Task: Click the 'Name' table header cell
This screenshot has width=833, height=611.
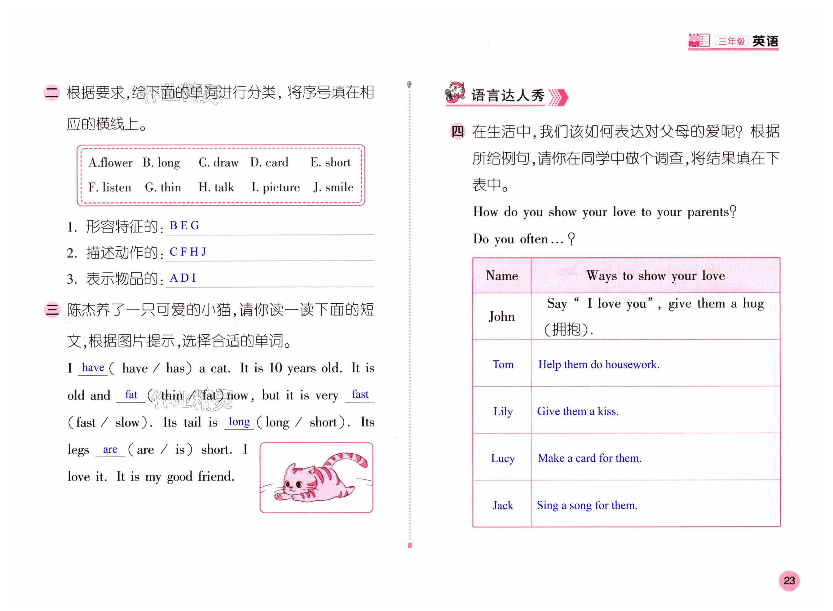Action: [501, 275]
